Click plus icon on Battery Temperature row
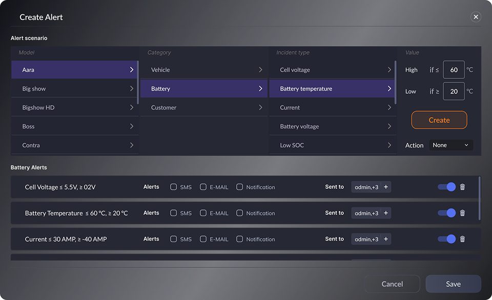The image size is (492, 300). 386,213
